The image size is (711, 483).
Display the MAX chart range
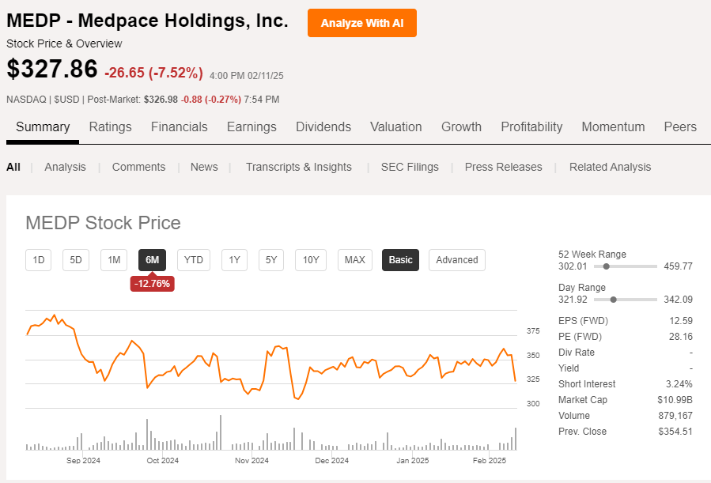pyautogui.click(x=354, y=259)
